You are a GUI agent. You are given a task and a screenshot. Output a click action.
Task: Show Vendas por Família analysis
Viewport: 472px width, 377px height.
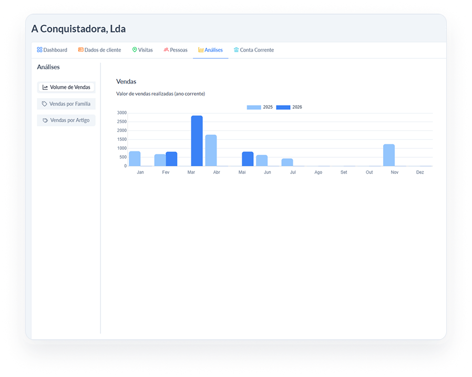66,104
